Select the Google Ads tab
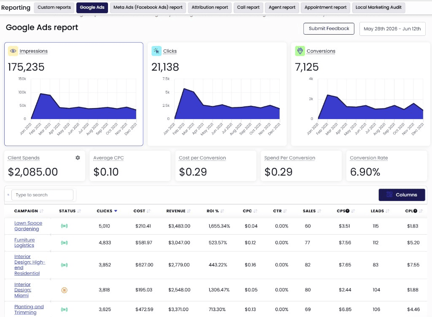Image resolution: width=432 pixels, height=317 pixels. coord(92,8)
